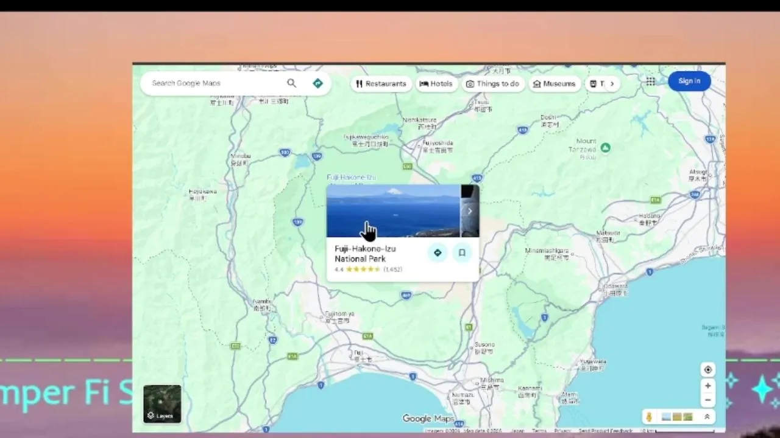This screenshot has height=438, width=780.
Task: Switch map via the Layers thumbnail
Action: [162, 404]
